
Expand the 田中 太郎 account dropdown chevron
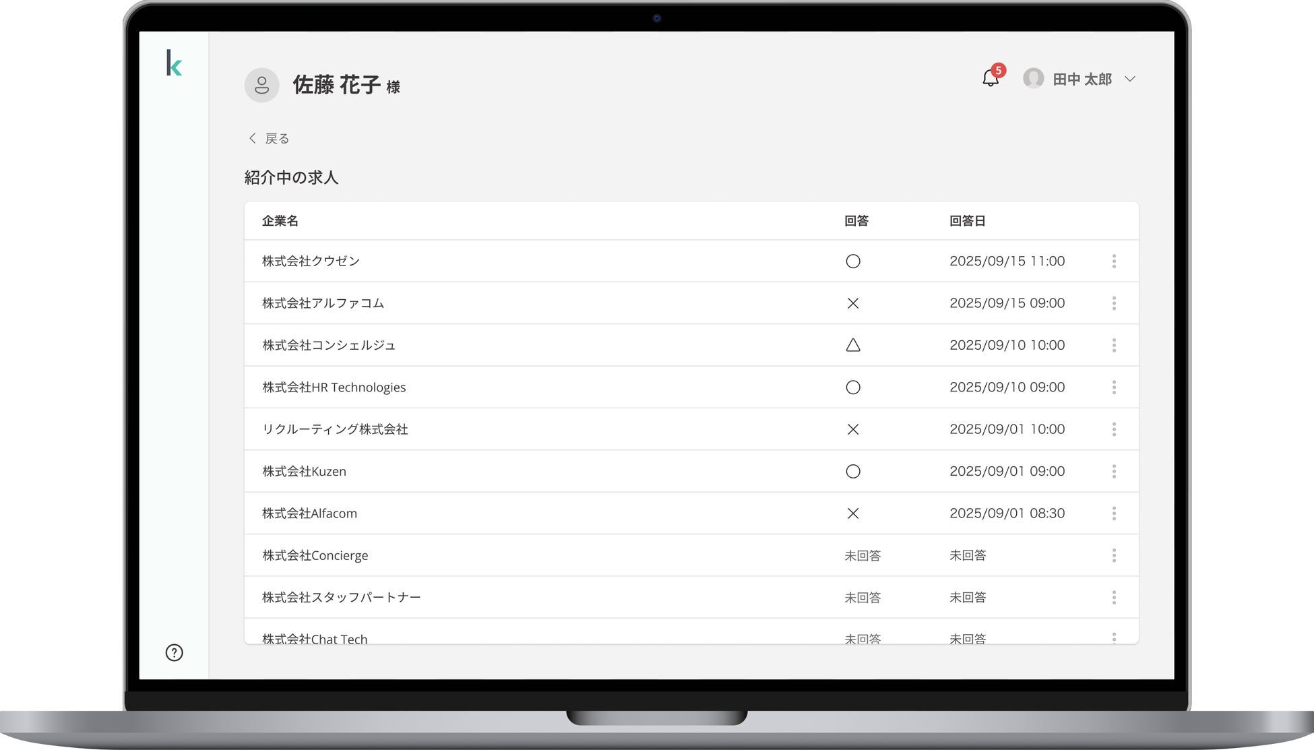point(1130,79)
